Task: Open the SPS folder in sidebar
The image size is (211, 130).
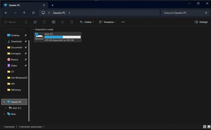Action: pos(13,84)
